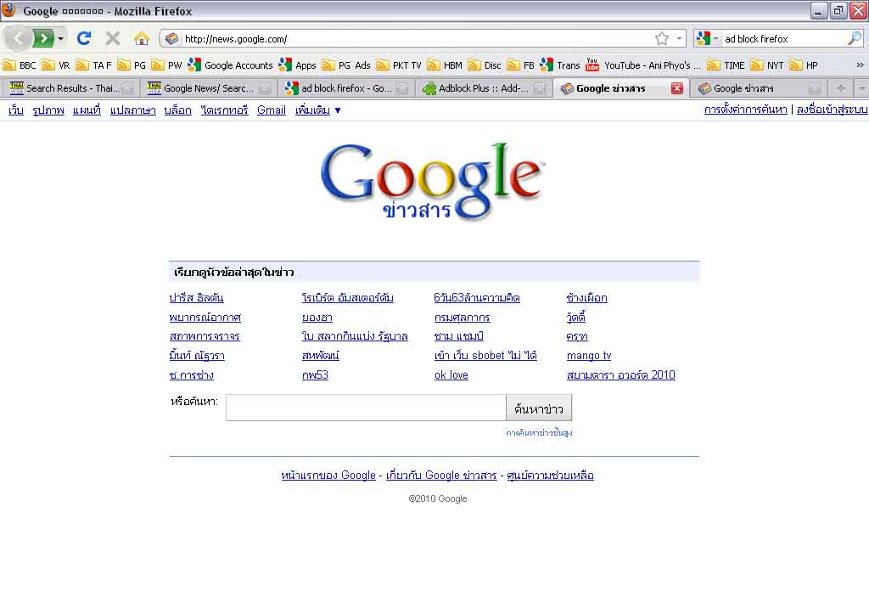The image size is (869, 608).
Task: Open the แปลภาษา link in Google top bar
Action: 133,110
